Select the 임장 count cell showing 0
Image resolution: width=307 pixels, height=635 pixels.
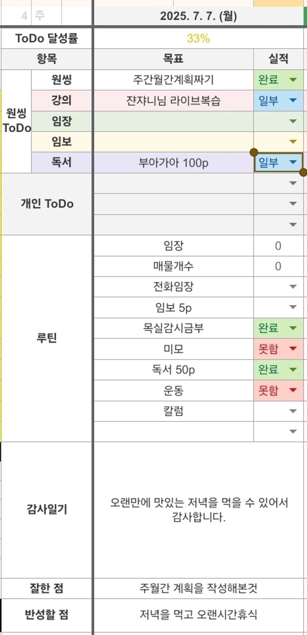[x=278, y=246]
